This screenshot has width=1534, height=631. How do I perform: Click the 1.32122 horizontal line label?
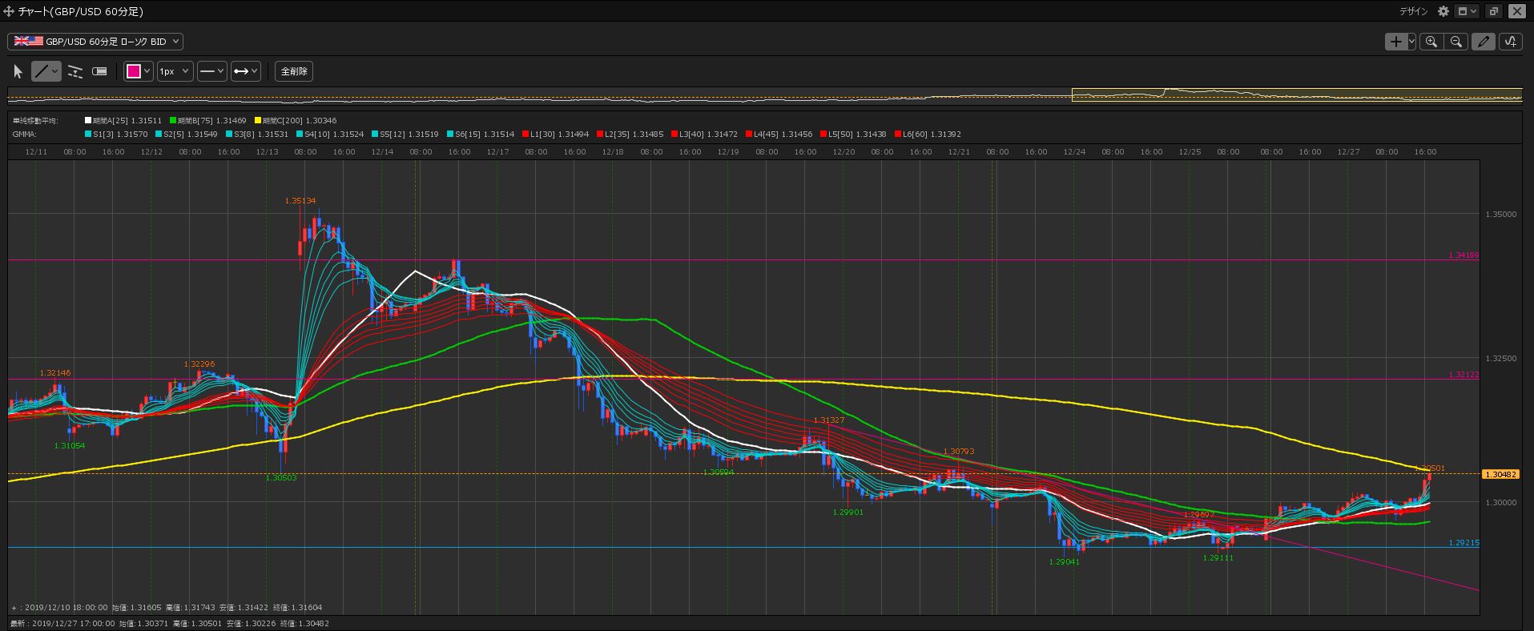point(1464,375)
